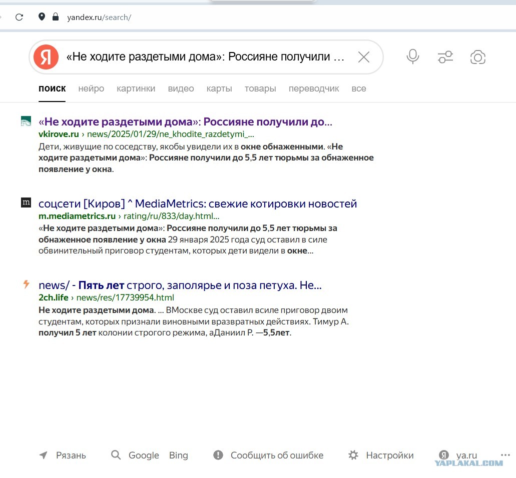516x478 pixels.
Task: Select the поиск tab
Action: pos(52,88)
